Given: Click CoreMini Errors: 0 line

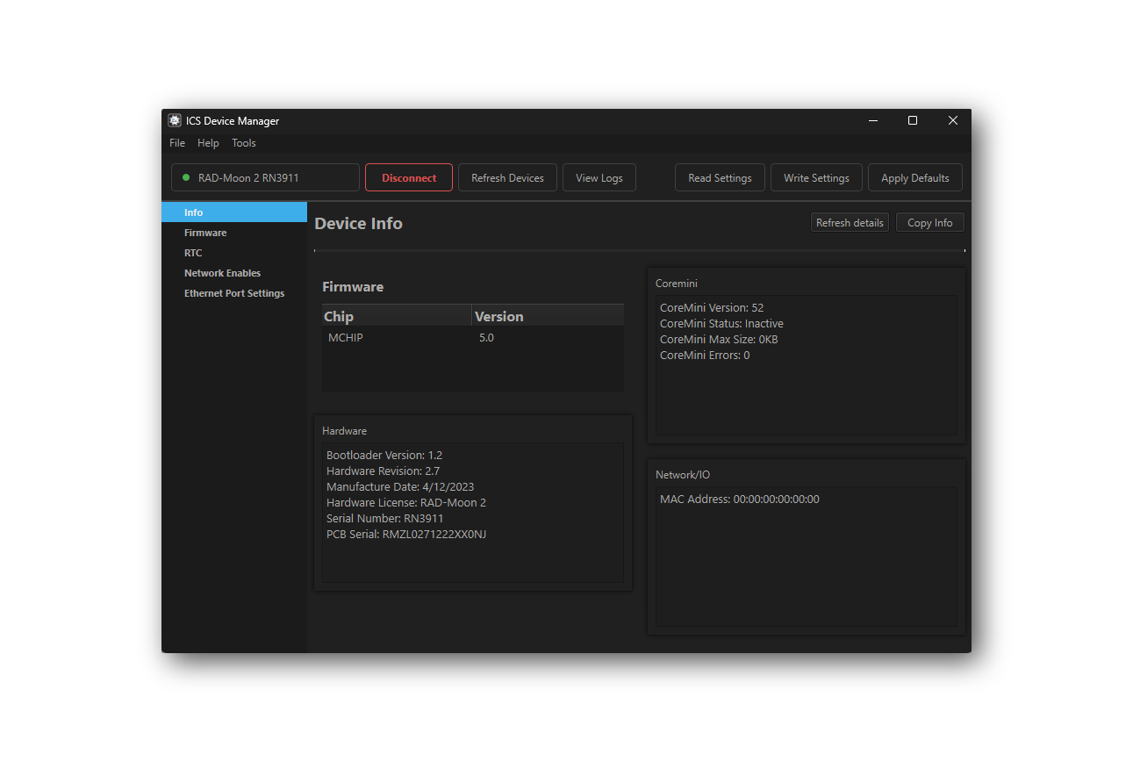Looking at the screenshot, I should coord(705,356).
